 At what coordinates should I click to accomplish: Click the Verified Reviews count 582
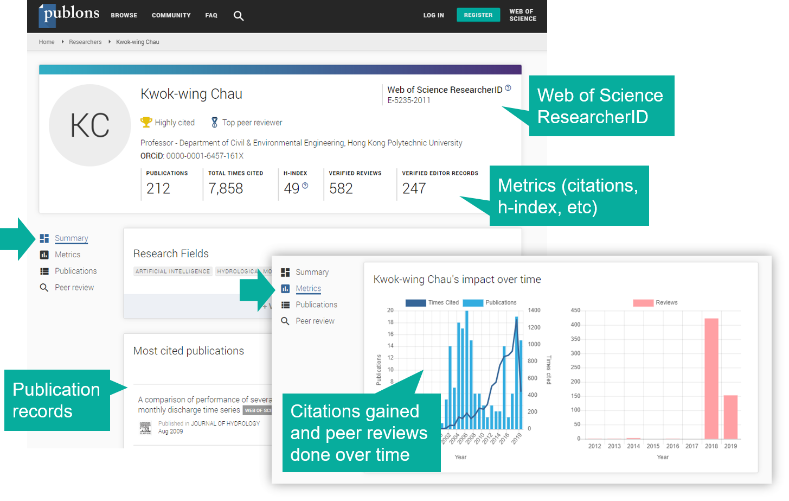click(341, 188)
